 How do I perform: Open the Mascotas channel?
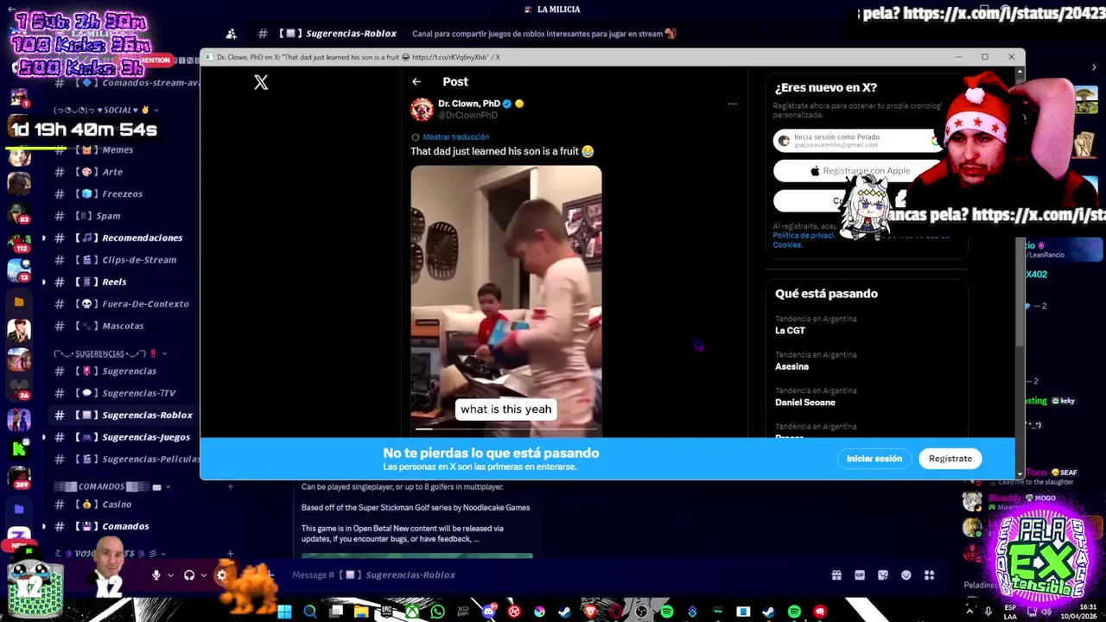[124, 326]
